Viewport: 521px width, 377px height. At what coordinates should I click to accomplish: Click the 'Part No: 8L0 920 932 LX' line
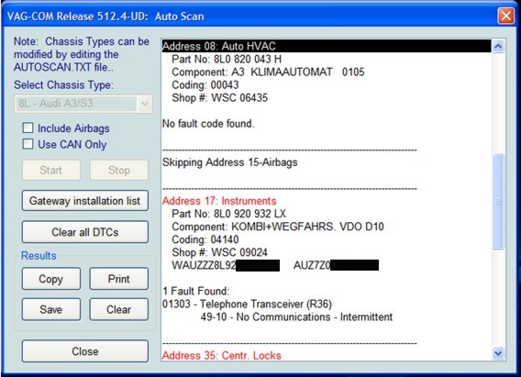tap(228, 214)
